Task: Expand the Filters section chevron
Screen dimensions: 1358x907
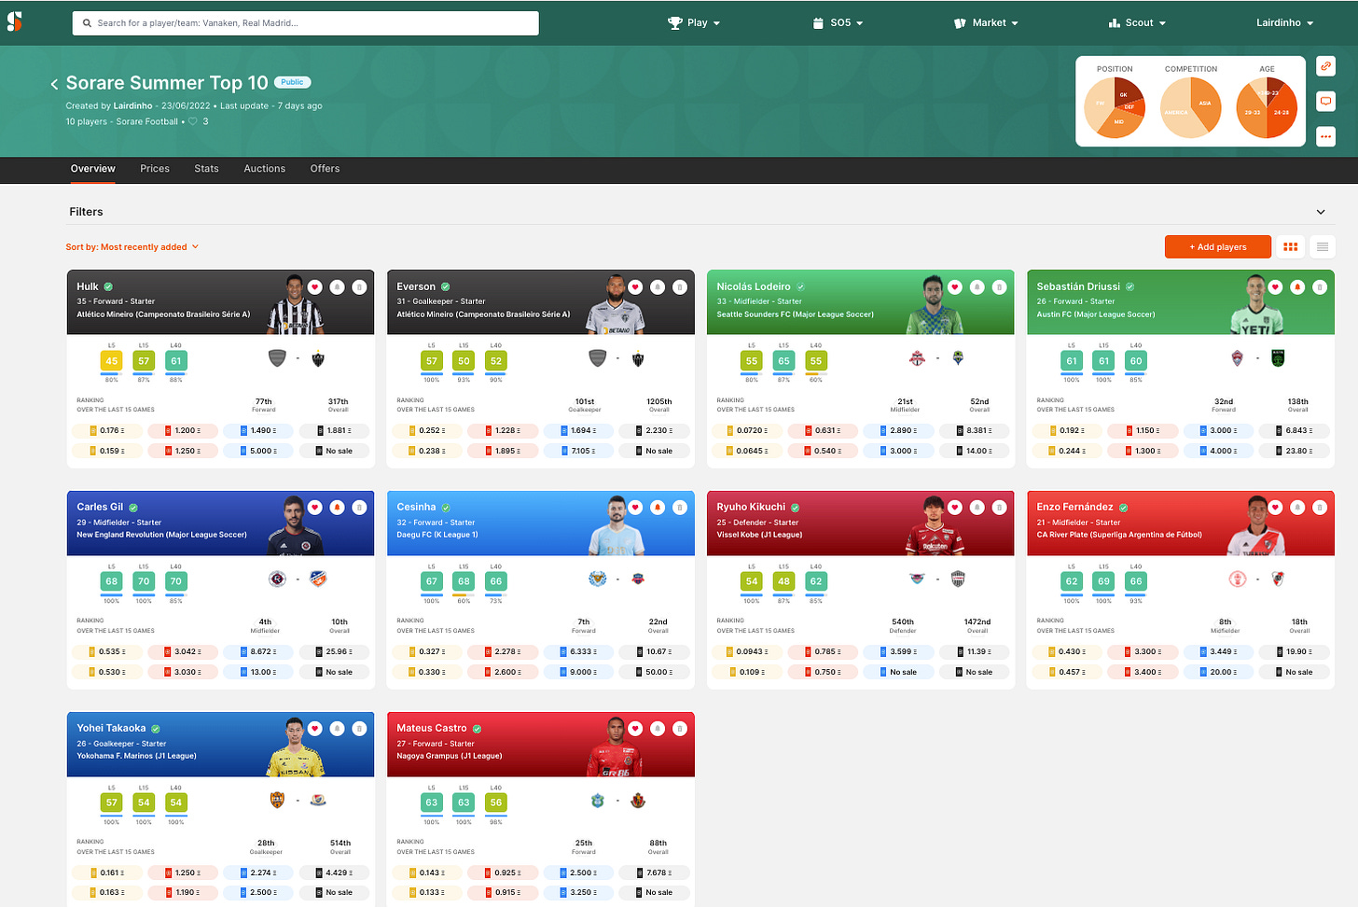Action: pyautogui.click(x=1321, y=212)
